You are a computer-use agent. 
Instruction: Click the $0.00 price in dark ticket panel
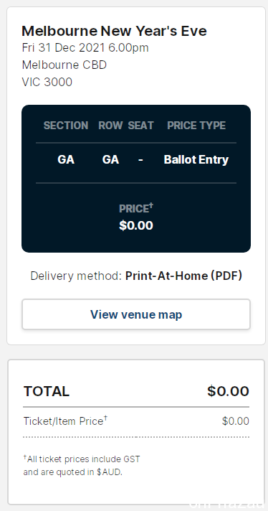(x=136, y=225)
